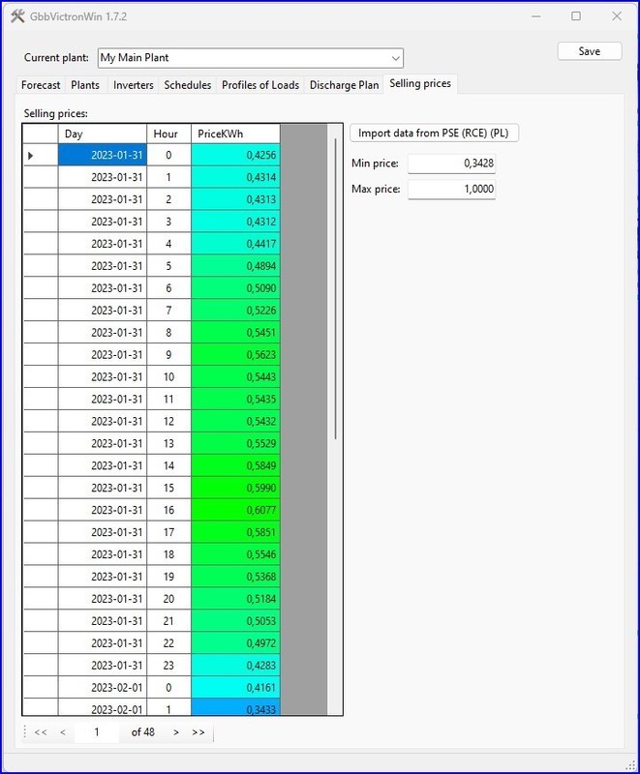The height and width of the screenshot is (774, 640).
Task: Go to first page of records
Action: tap(41, 732)
